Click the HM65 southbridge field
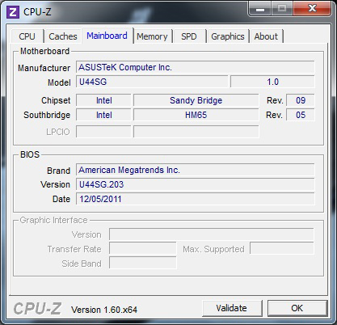The height and width of the screenshot is (325, 337). 196,115
